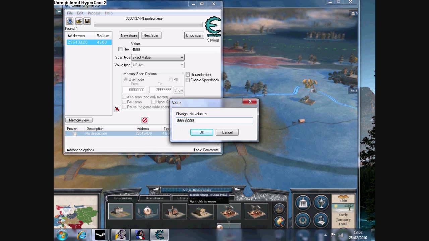Viewport: 429px width, 241px height.
Task: Click the government building round button
Action: [x=303, y=203]
